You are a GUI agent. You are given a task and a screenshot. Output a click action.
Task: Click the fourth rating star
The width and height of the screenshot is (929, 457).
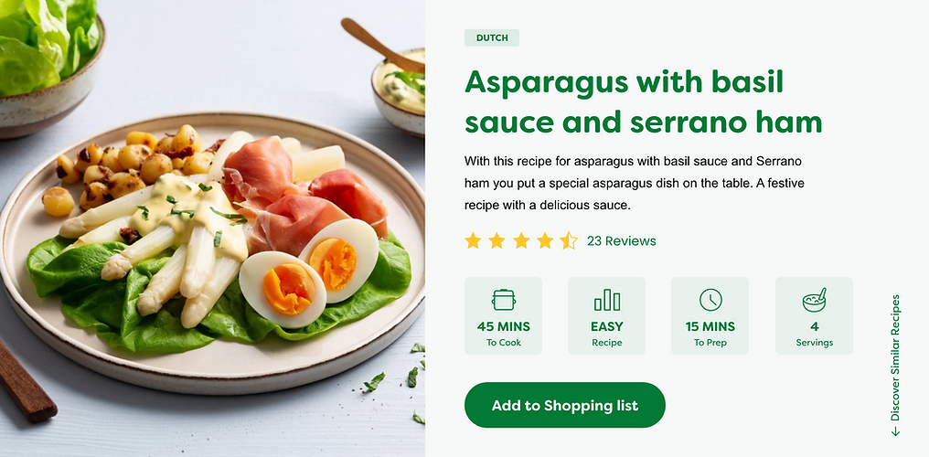point(544,241)
